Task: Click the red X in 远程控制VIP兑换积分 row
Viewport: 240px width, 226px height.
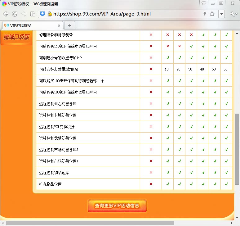Action: (151, 127)
